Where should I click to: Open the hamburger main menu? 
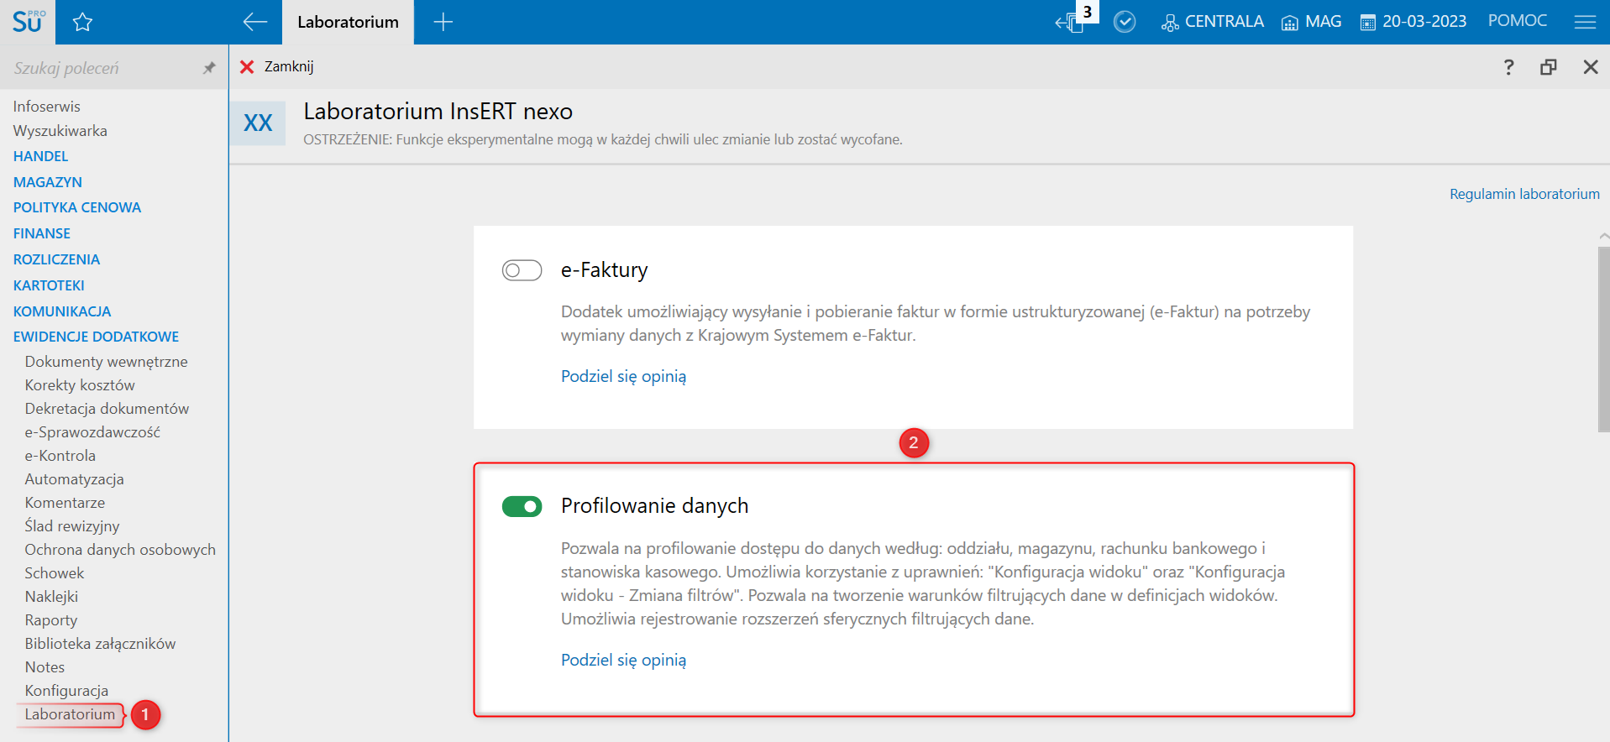(1585, 23)
